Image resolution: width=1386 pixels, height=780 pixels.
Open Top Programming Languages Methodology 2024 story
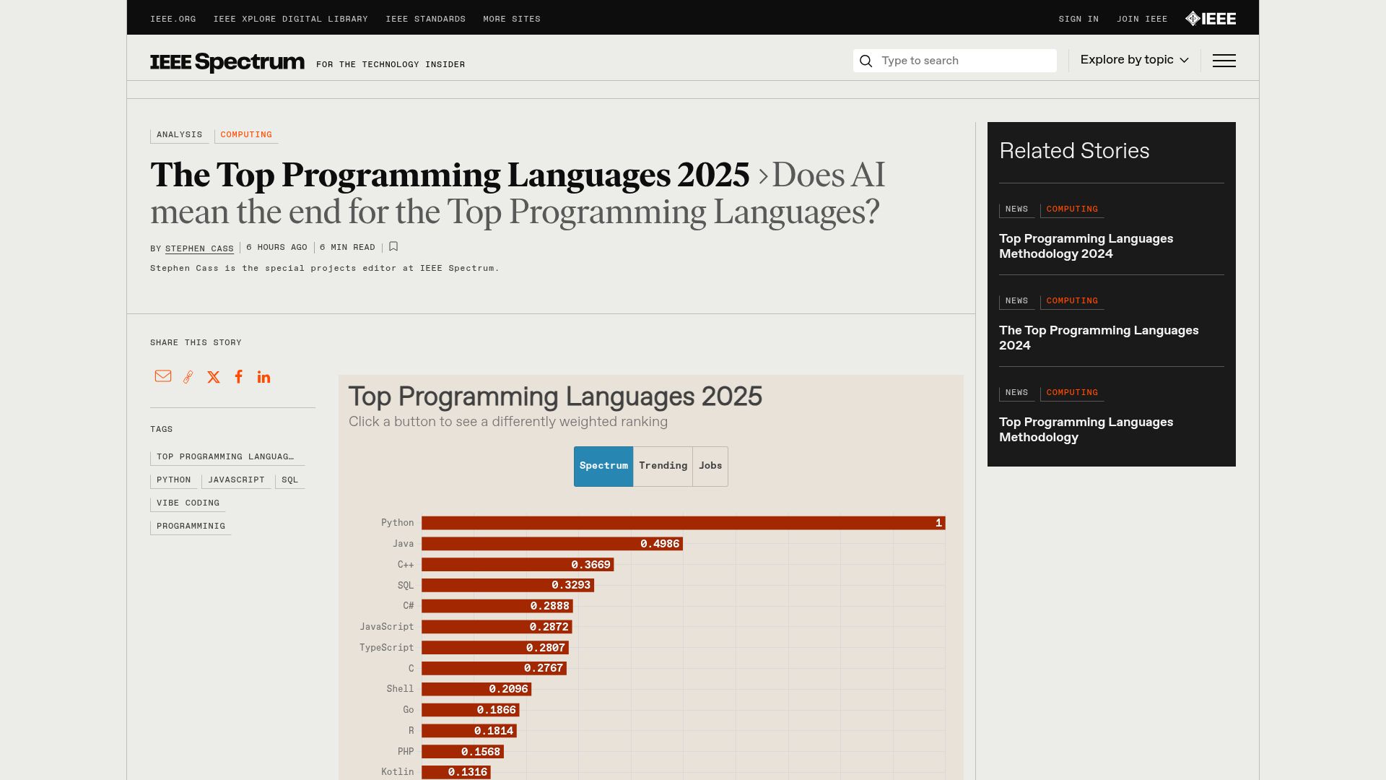tap(1086, 246)
